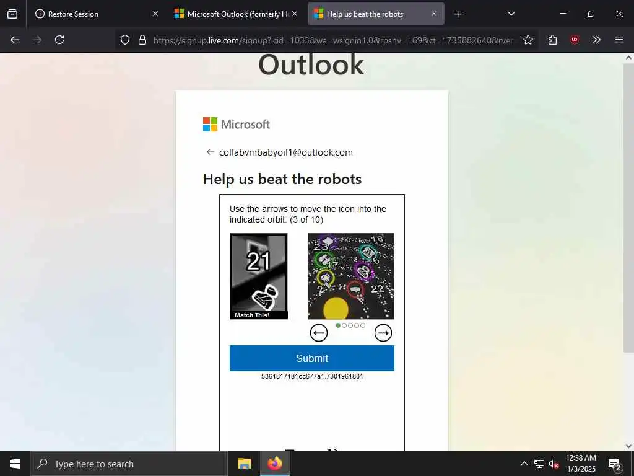Click the right arrow under the puzzle
The image size is (634, 476).
tap(383, 333)
